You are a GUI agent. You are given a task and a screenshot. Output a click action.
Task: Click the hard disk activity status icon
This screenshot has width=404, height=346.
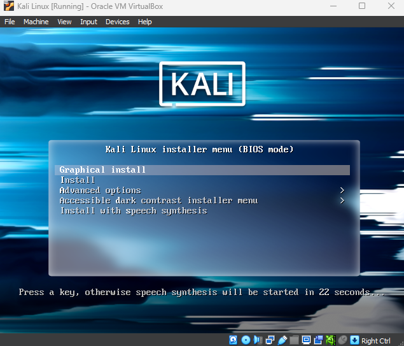[233, 340]
